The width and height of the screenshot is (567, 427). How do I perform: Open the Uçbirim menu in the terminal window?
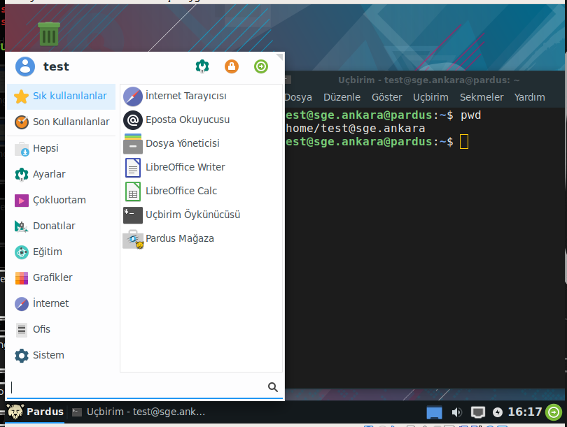click(x=430, y=97)
